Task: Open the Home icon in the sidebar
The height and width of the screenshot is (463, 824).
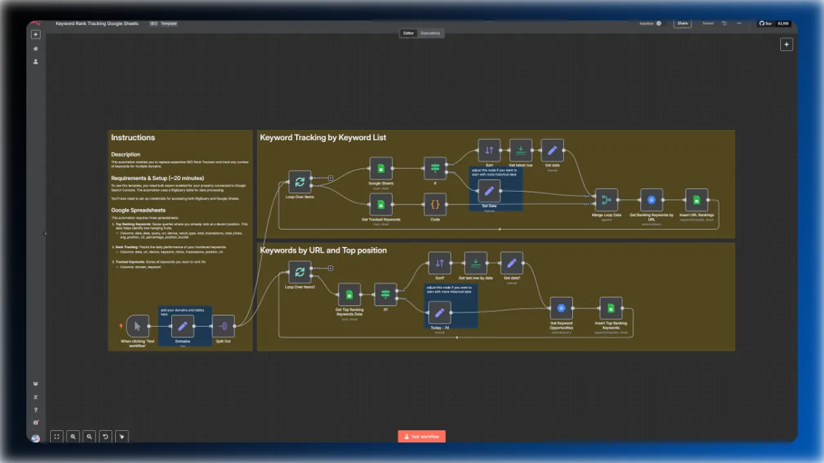Action: (35, 49)
